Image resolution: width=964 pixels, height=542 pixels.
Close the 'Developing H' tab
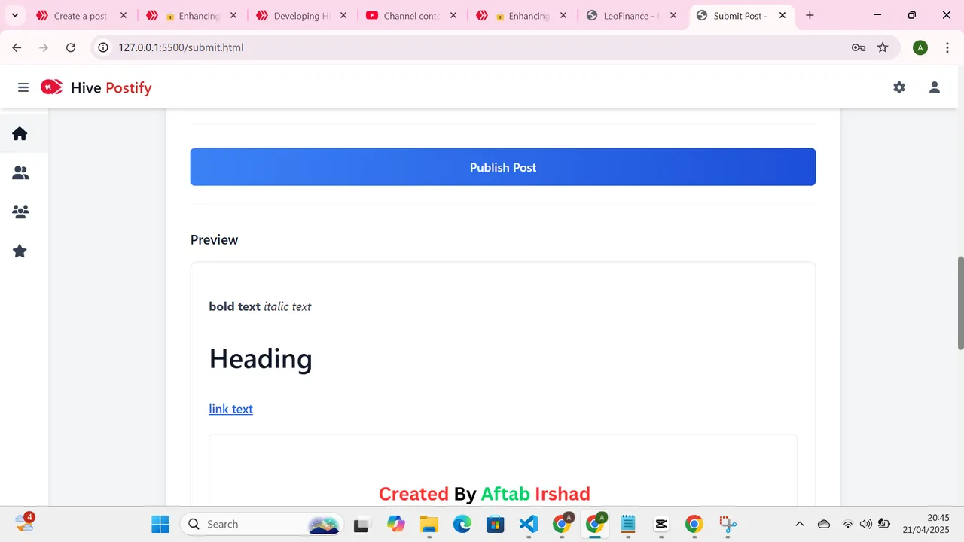click(x=343, y=15)
